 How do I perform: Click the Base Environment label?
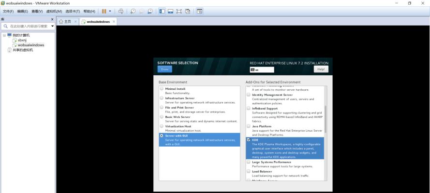coord(173,82)
